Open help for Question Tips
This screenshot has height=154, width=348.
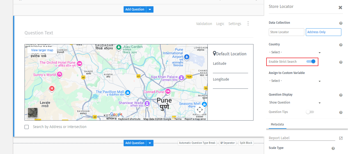[341, 112]
